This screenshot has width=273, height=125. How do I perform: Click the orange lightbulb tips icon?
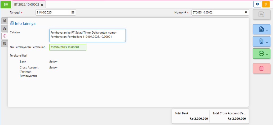pos(266,4)
